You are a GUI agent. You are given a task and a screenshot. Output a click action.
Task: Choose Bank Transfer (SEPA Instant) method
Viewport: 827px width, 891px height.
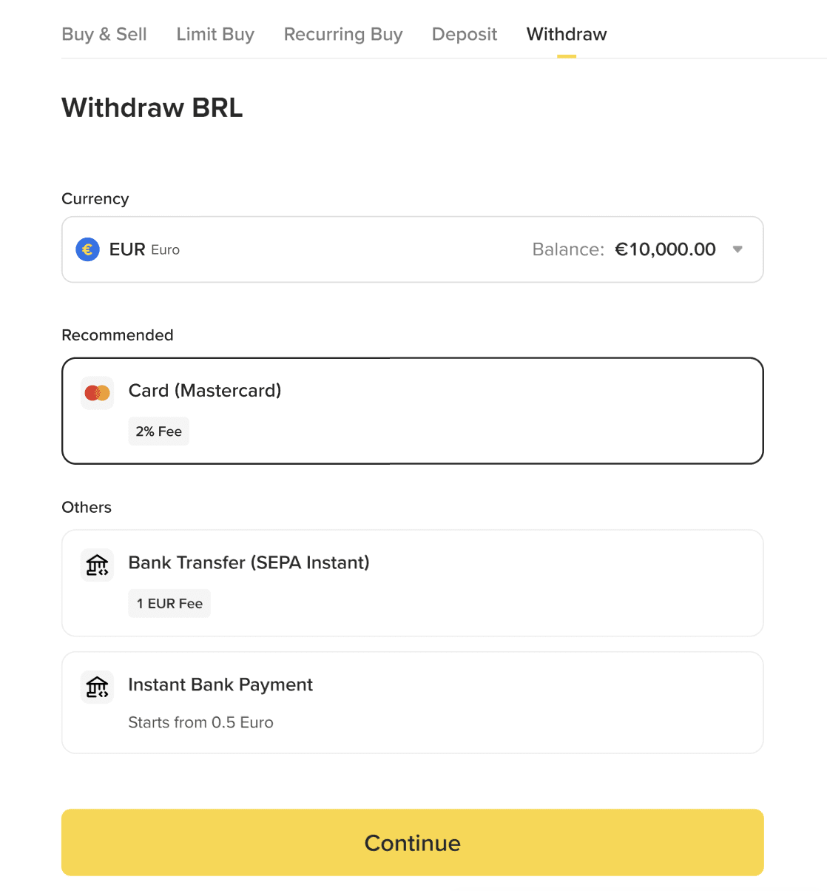pyautogui.click(x=413, y=583)
